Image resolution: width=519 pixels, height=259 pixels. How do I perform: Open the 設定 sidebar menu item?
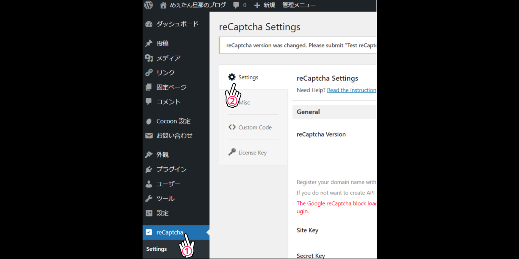[x=163, y=213]
